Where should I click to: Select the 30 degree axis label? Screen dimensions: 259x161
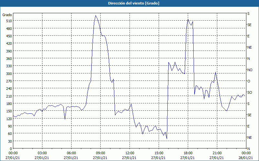point(10,141)
